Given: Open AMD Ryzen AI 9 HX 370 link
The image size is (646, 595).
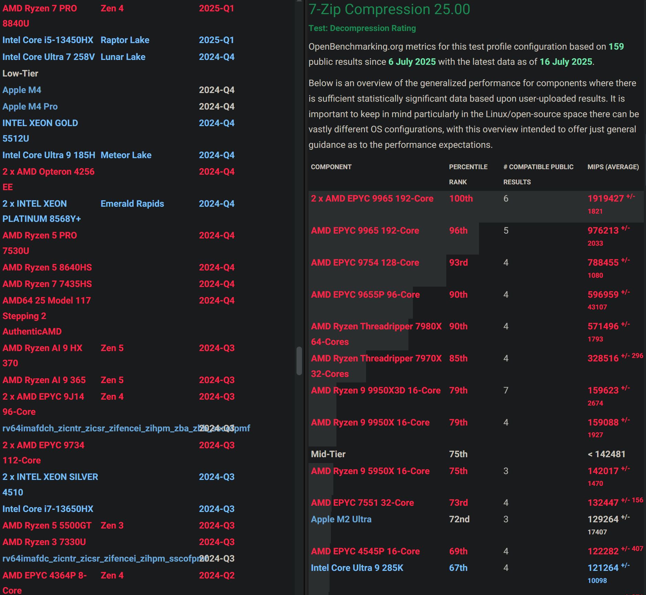Looking at the screenshot, I should tap(42, 356).
